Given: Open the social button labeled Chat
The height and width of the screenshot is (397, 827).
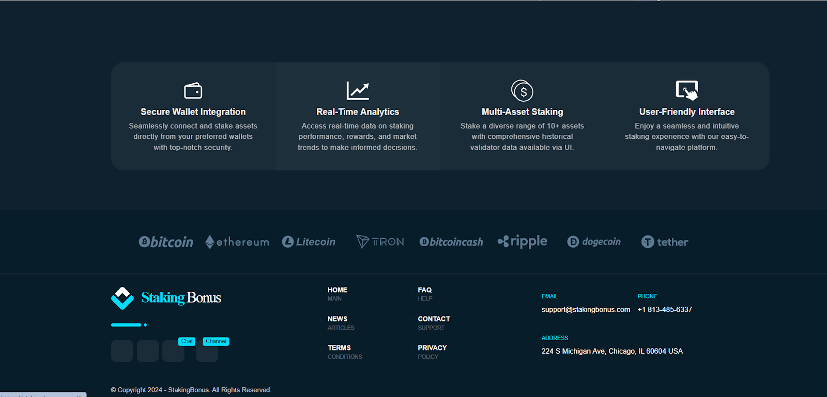Looking at the screenshot, I should 174,351.
